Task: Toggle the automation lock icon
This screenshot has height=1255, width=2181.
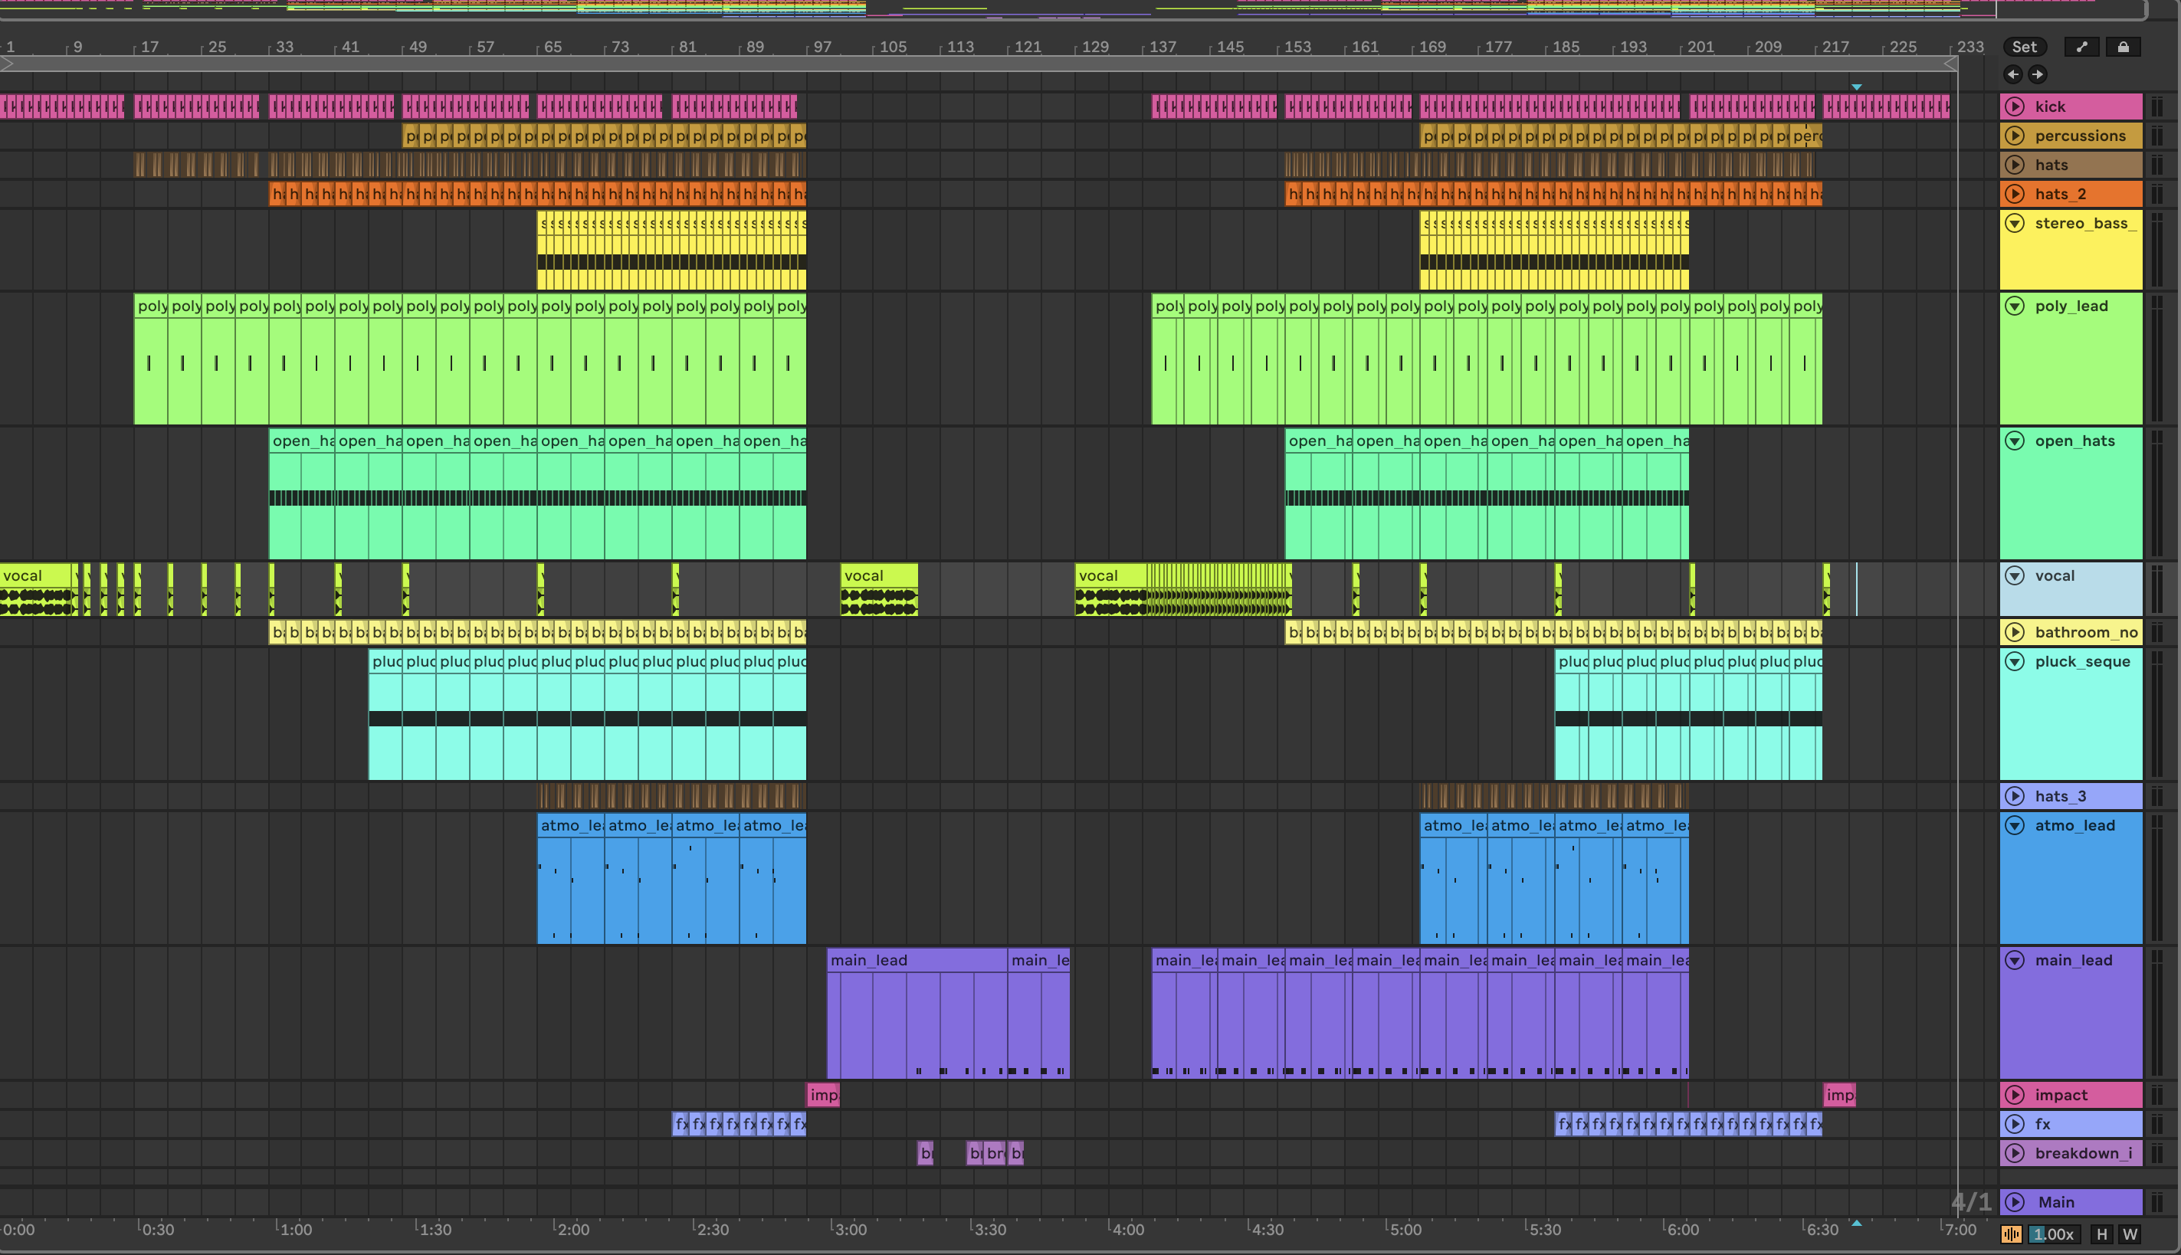Action: 2124,48
